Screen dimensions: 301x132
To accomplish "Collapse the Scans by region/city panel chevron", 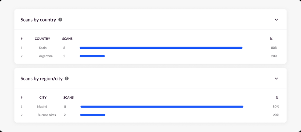I will (x=276, y=79).
